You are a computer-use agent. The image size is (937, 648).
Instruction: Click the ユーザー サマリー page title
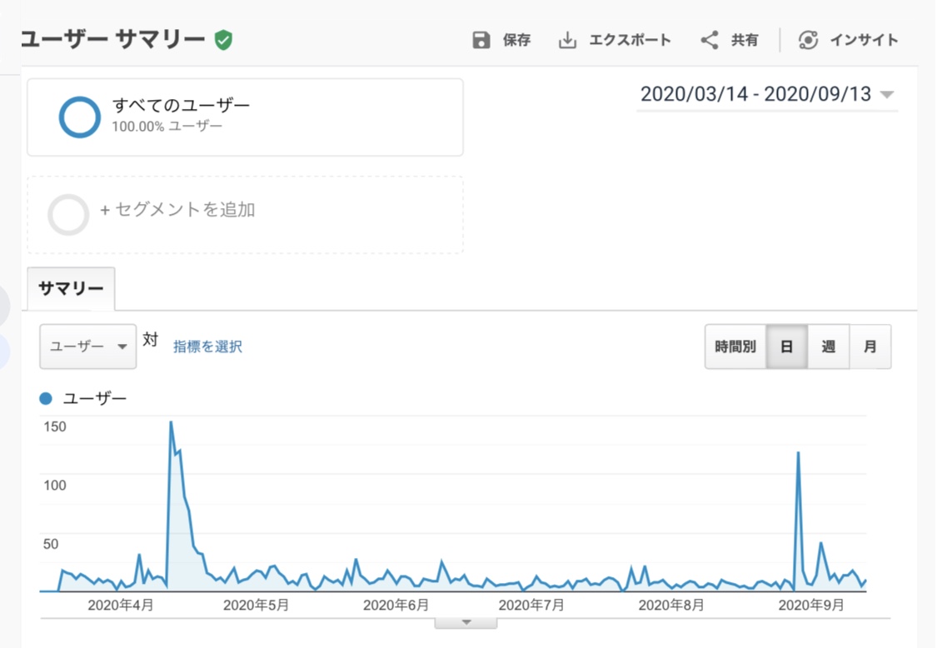113,40
